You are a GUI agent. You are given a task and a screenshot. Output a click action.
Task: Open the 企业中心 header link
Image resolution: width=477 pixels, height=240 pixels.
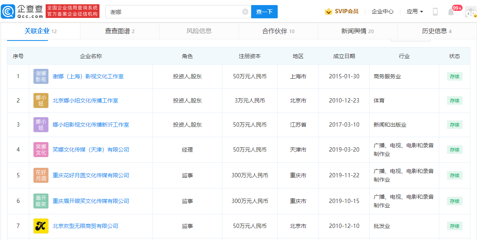[383, 12]
